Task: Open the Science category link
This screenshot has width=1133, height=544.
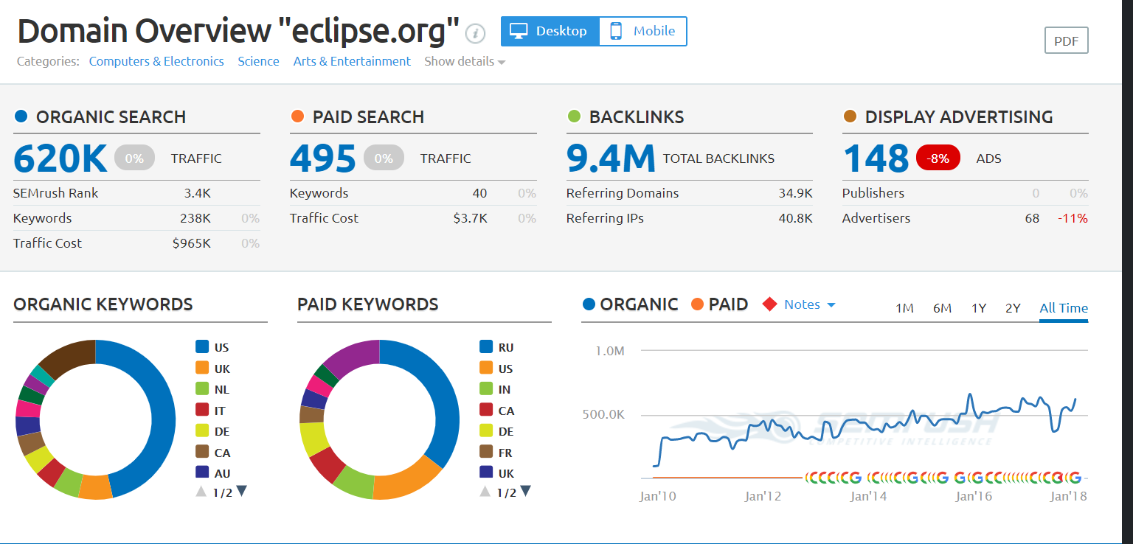Action: click(x=258, y=61)
